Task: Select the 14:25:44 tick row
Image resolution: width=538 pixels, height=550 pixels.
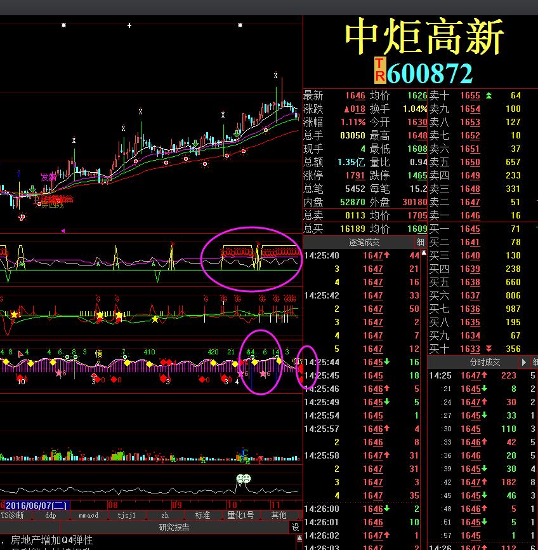Action: [362, 362]
